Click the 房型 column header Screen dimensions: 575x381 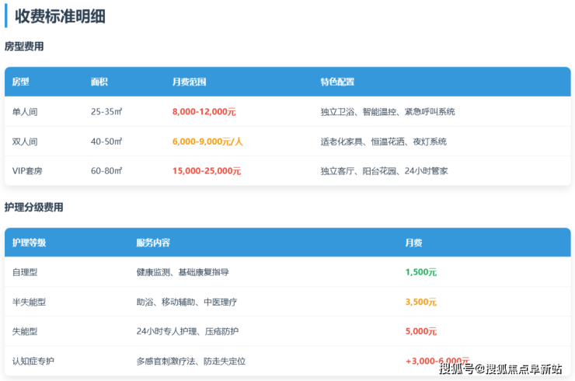pyautogui.click(x=21, y=82)
